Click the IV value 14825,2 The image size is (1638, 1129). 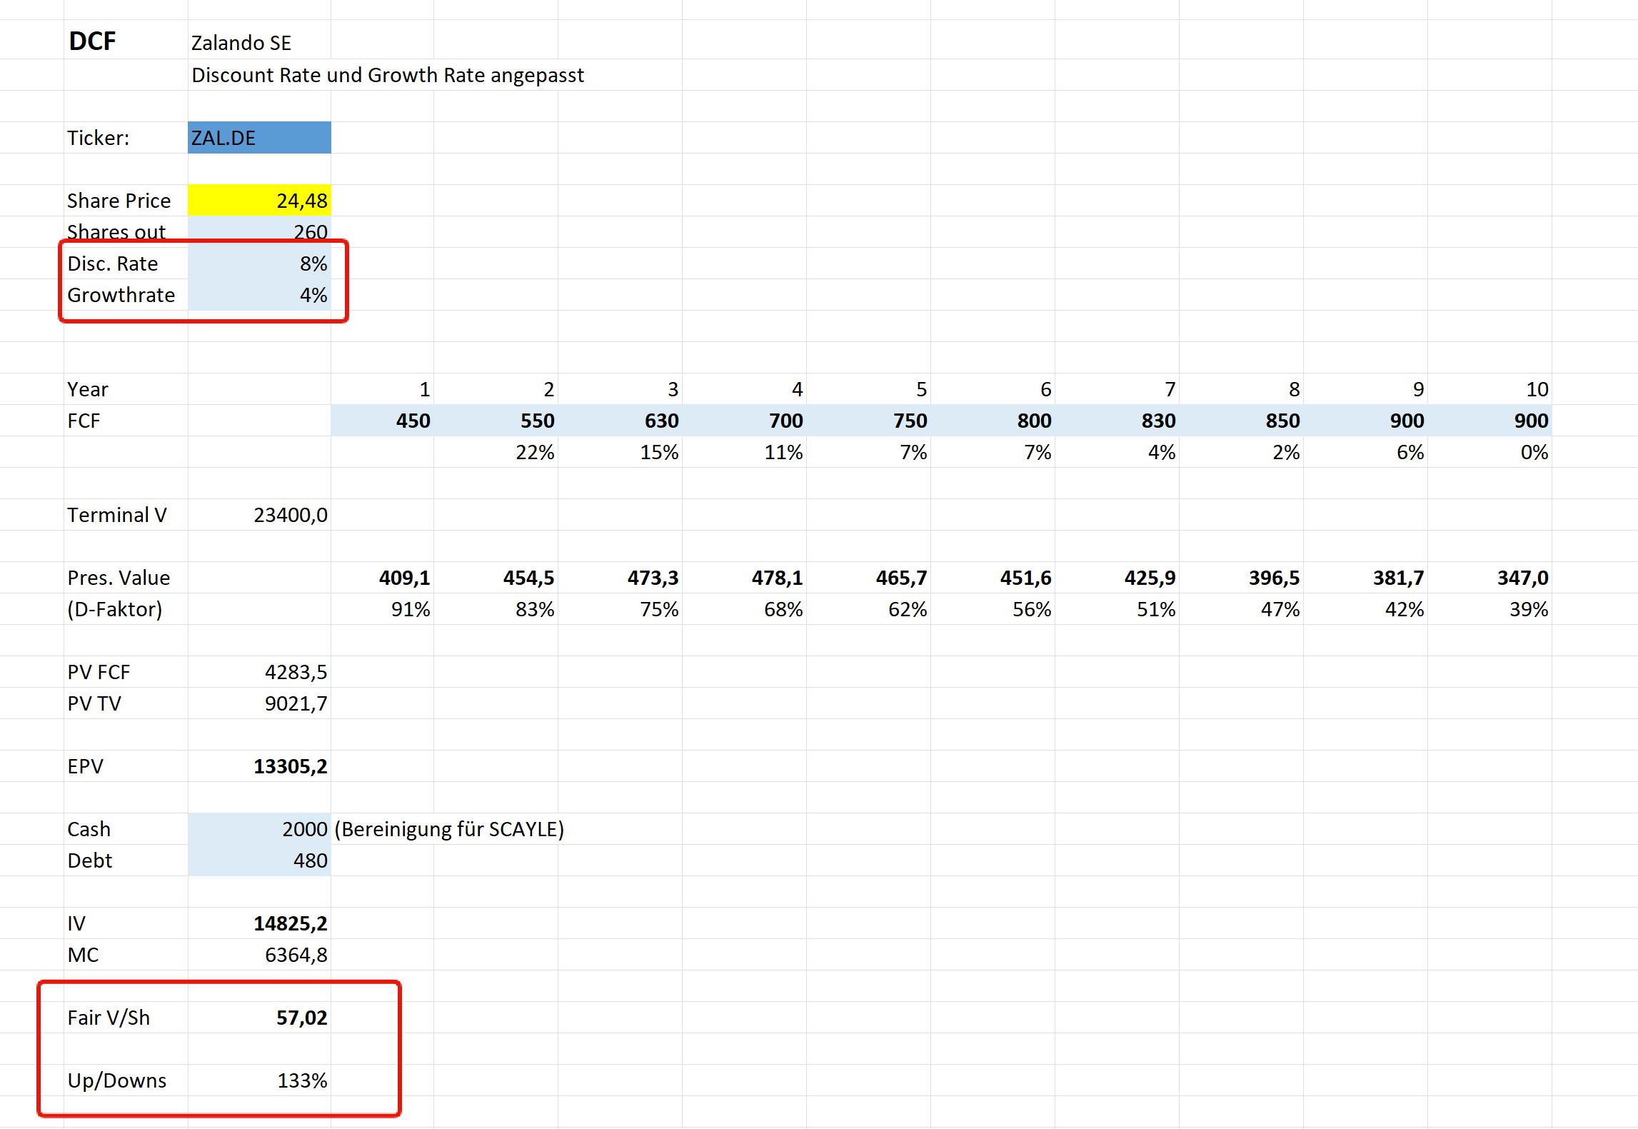coord(259,923)
